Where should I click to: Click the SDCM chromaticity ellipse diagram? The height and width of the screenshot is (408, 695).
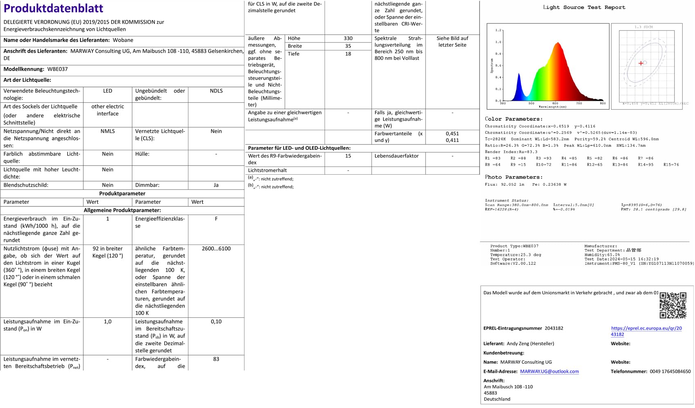[x=647, y=66]
